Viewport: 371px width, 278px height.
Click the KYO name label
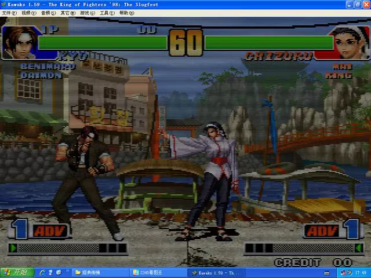click(x=74, y=56)
